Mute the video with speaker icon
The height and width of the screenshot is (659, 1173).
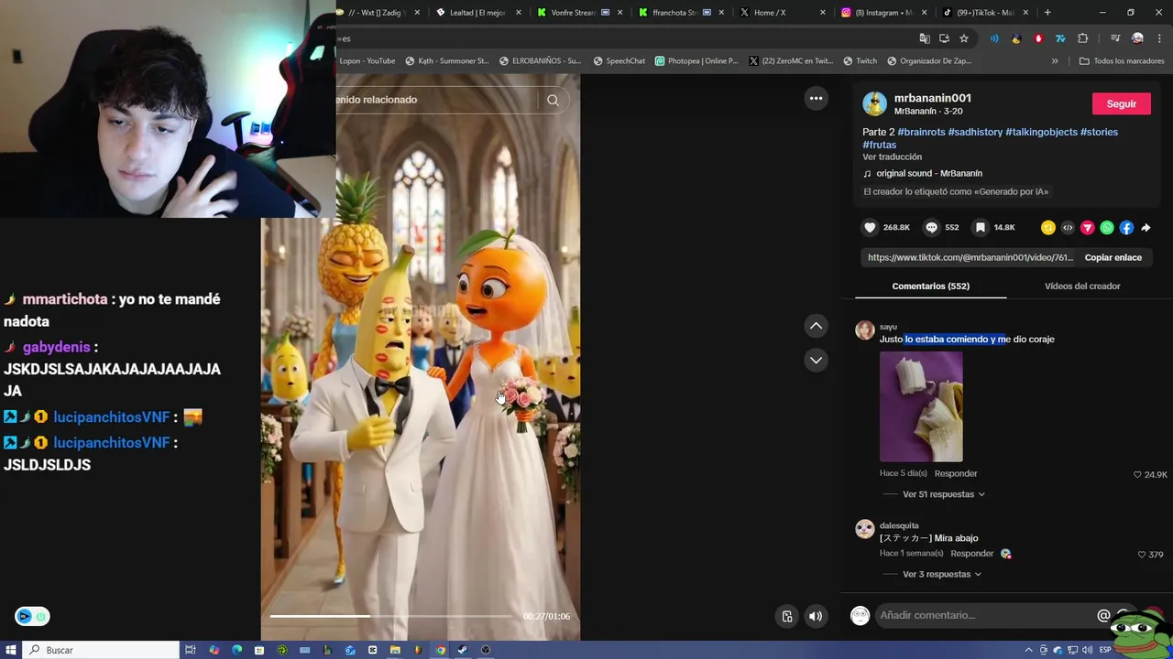[815, 617]
